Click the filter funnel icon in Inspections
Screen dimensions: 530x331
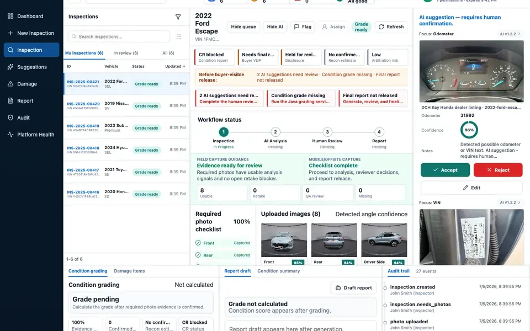point(178,17)
